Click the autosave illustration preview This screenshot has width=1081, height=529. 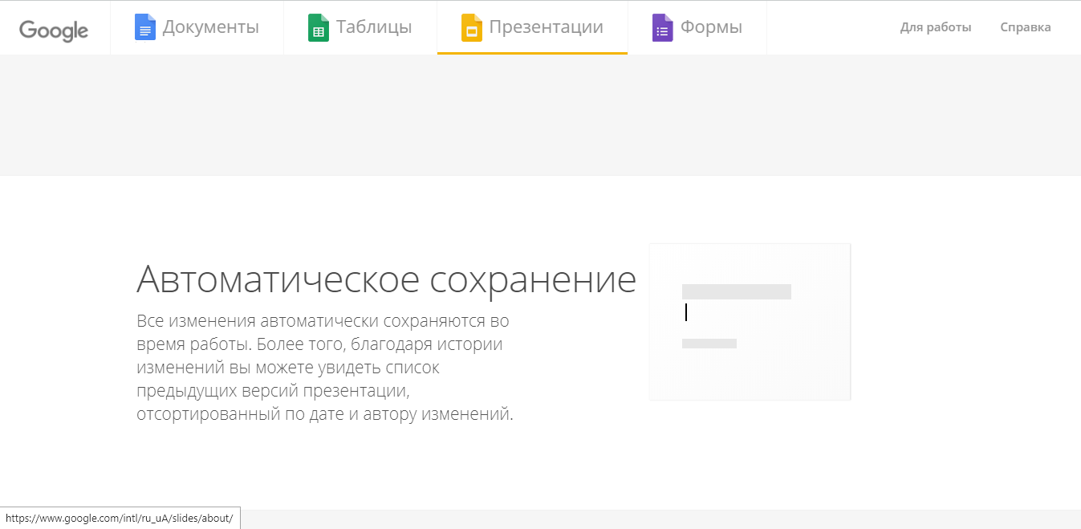pyautogui.click(x=750, y=321)
